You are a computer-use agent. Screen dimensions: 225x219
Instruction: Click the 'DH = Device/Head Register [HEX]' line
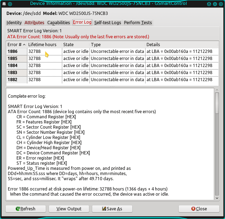(x=48, y=148)
